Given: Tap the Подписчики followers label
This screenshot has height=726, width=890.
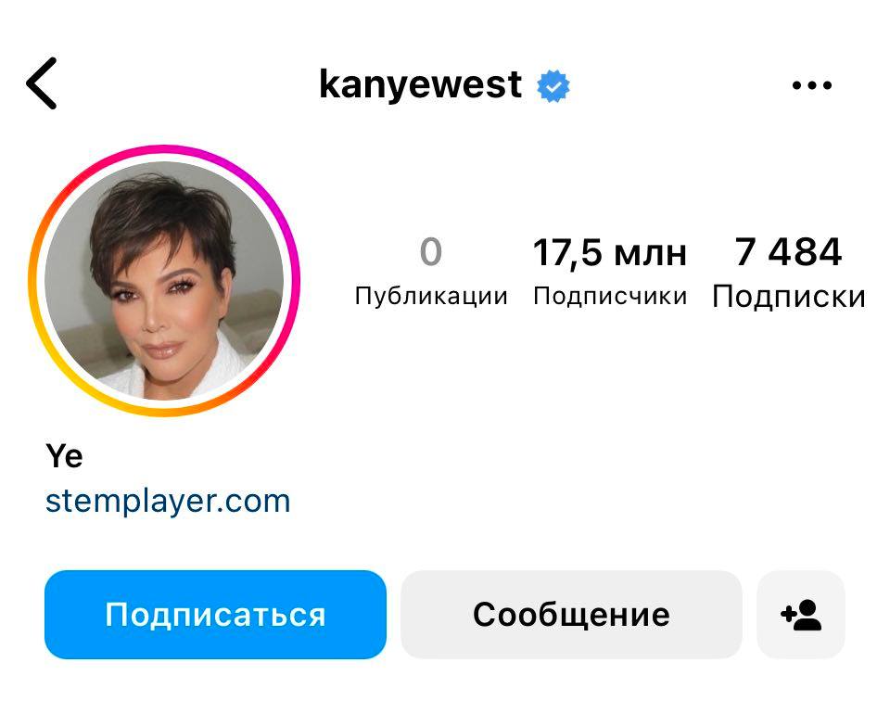Looking at the screenshot, I should click(x=610, y=296).
